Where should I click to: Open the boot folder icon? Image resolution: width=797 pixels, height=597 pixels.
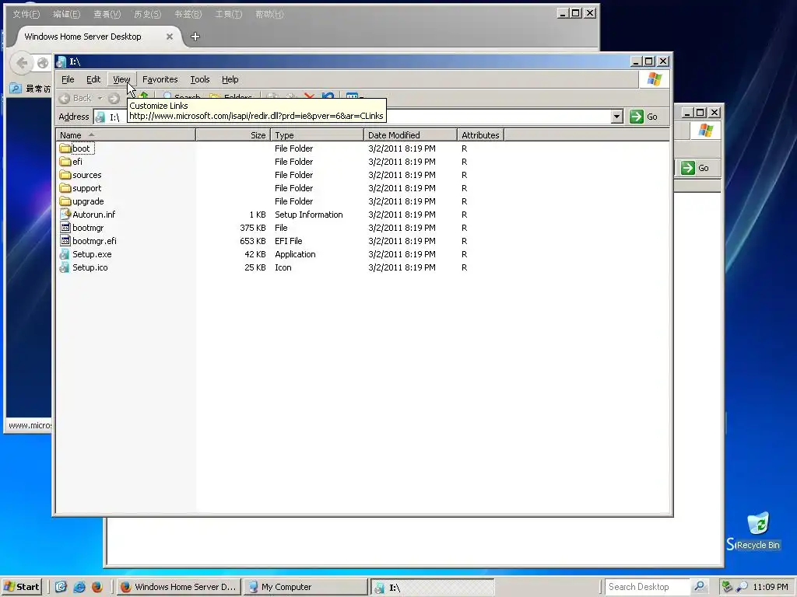65,148
